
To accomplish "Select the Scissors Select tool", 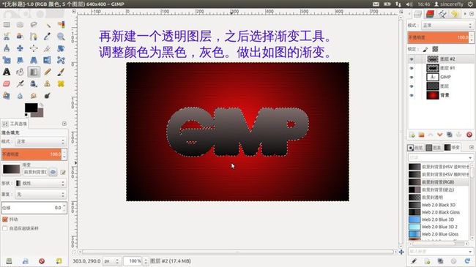I will (7, 37).
